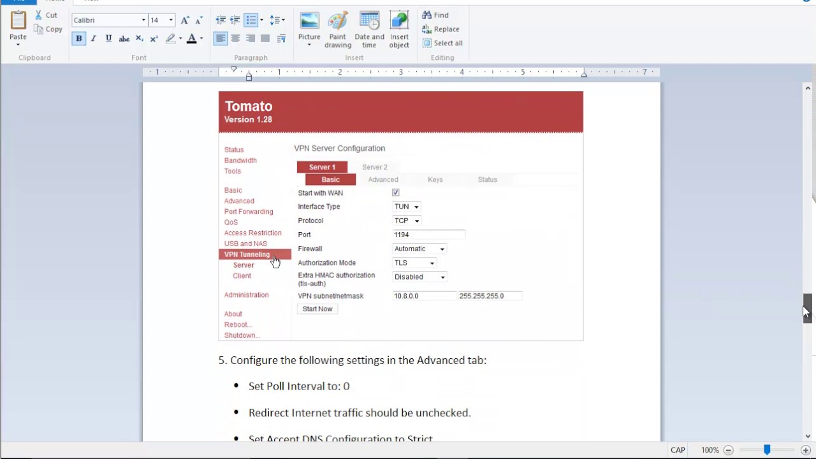Open the Calibri font family dropdown

pyautogui.click(x=143, y=20)
